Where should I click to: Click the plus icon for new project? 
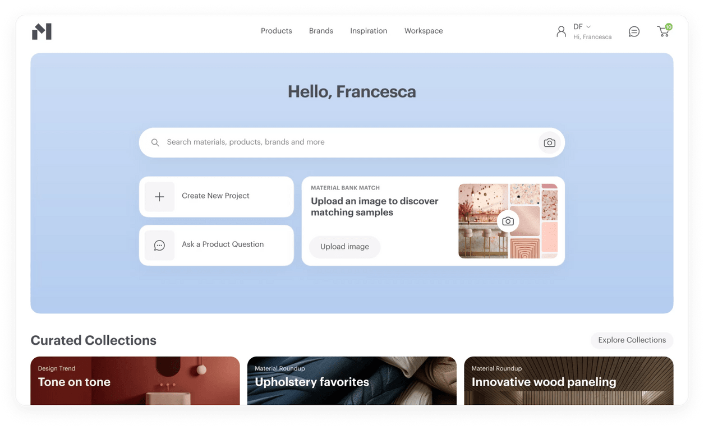tap(159, 197)
